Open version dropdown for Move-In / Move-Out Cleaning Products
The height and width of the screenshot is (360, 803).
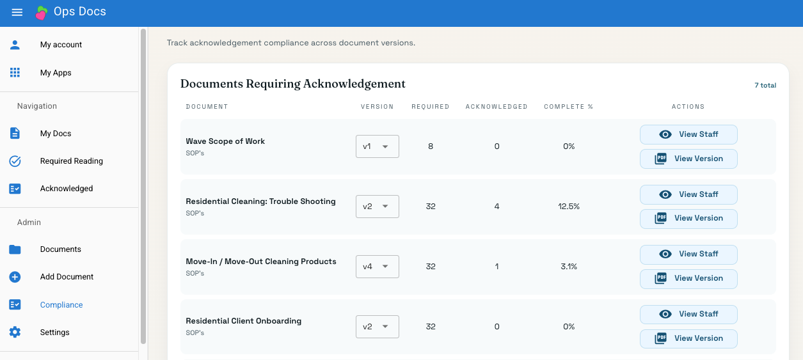(x=378, y=267)
